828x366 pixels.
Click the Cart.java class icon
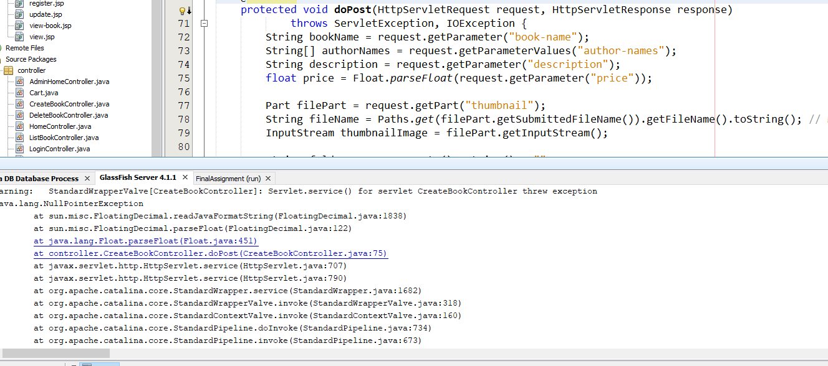coord(19,93)
